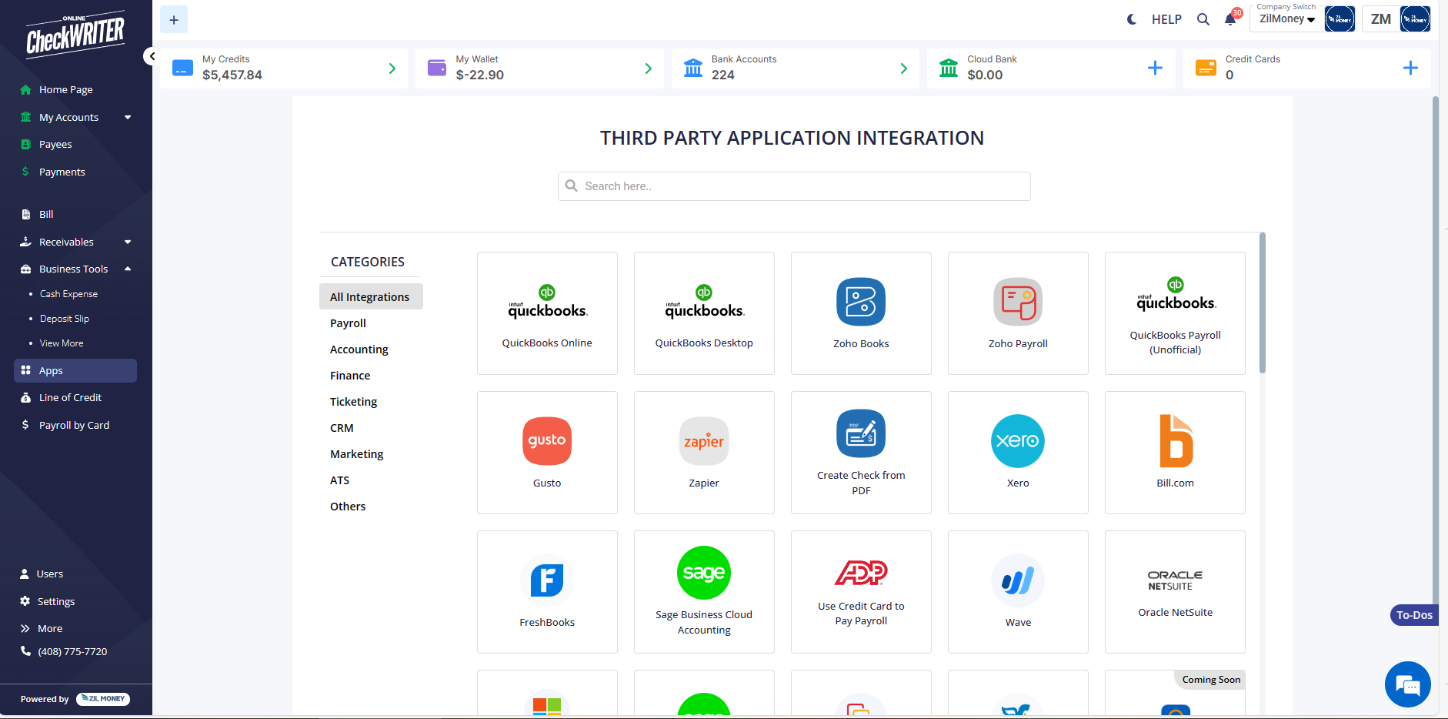Open the ZilMoney company switch dropdown

pyautogui.click(x=1287, y=19)
